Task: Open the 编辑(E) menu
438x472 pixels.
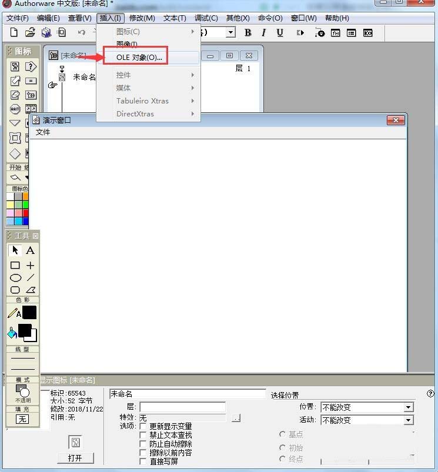Action: point(48,18)
